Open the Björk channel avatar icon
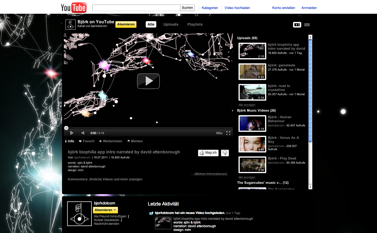The height and width of the screenshot is (233, 377). (x=70, y=25)
